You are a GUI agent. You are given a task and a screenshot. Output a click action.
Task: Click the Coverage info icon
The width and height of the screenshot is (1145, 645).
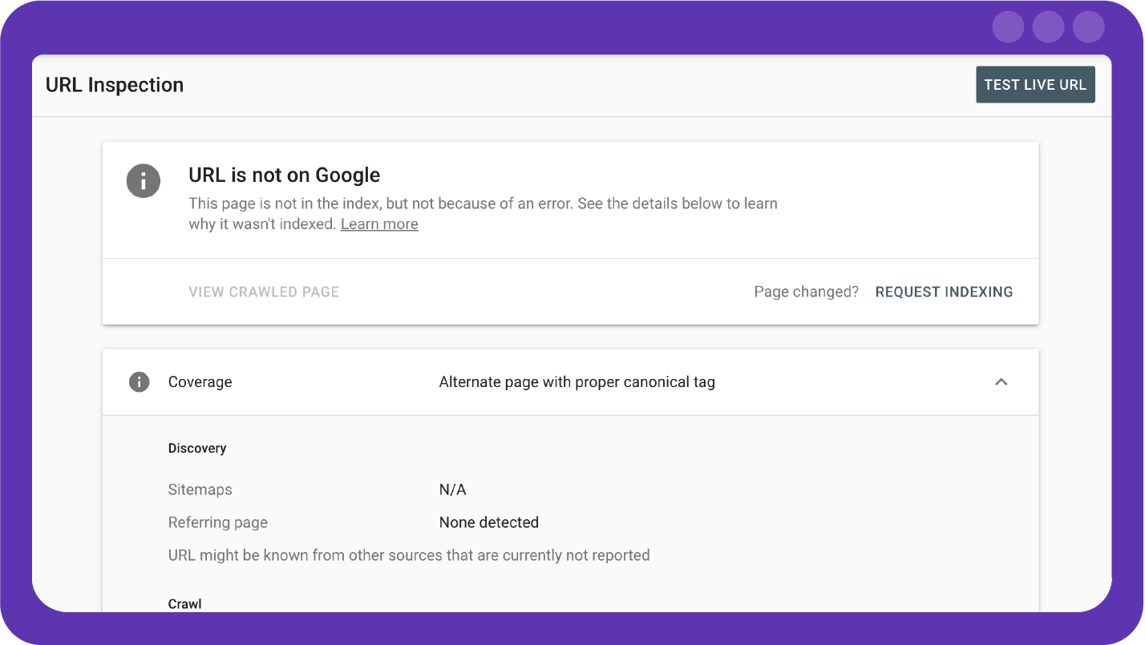[140, 382]
